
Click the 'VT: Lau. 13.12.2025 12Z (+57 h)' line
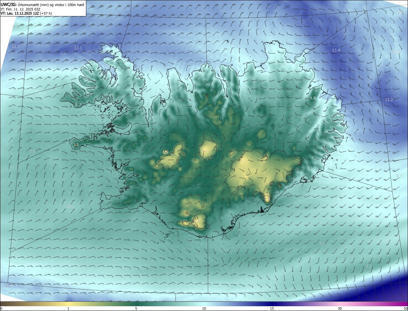(26, 13)
